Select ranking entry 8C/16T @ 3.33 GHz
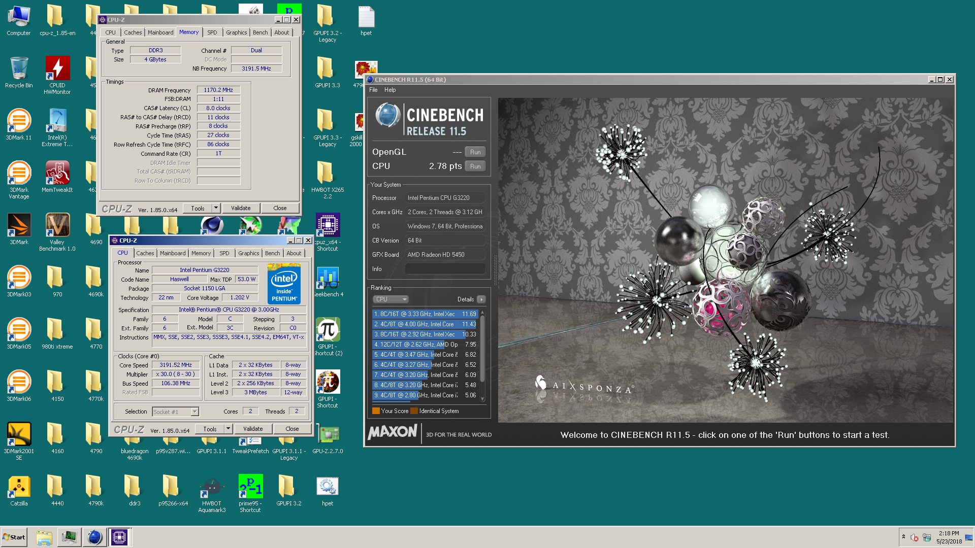The height and width of the screenshot is (548, 975). click(426, 314)
